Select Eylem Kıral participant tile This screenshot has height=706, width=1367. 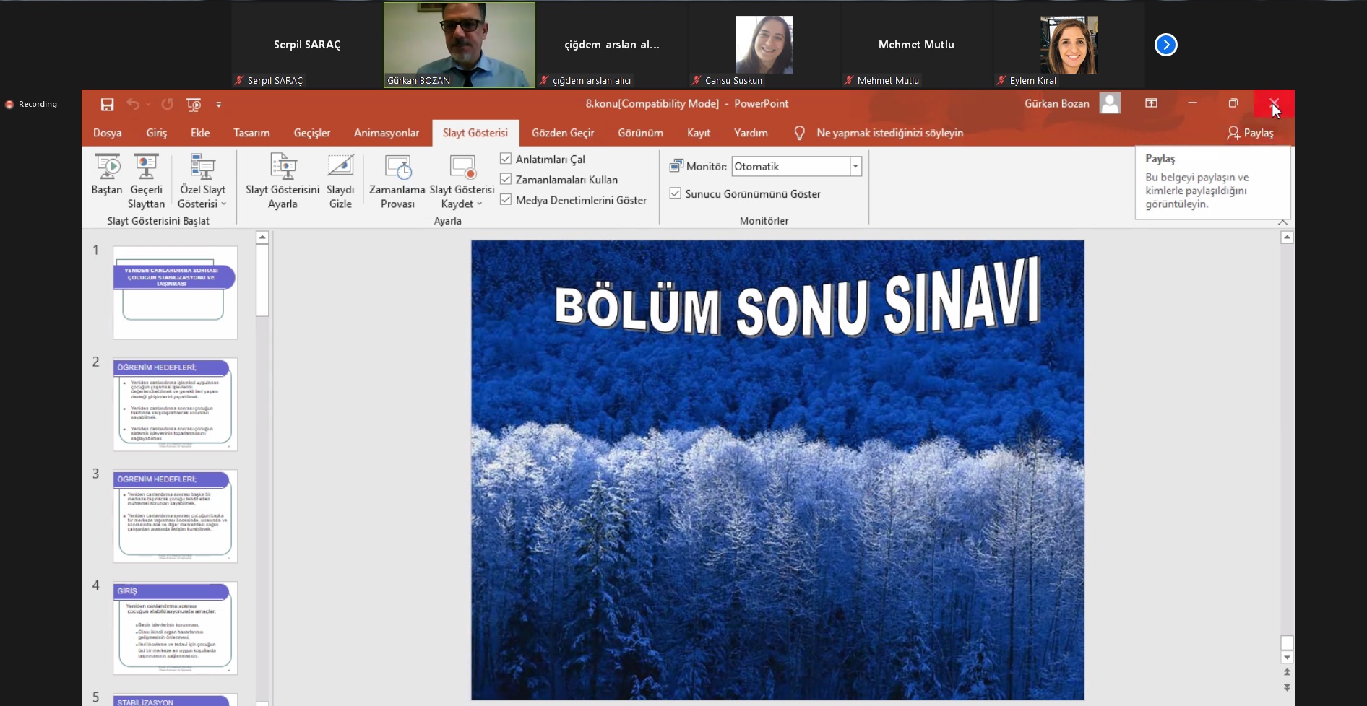pos(1069,45)
